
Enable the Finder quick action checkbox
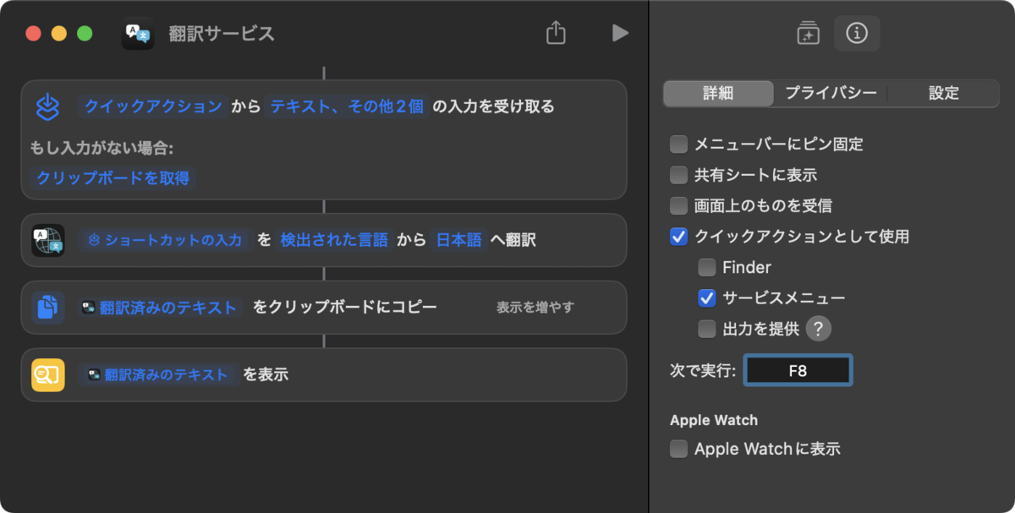707,267
